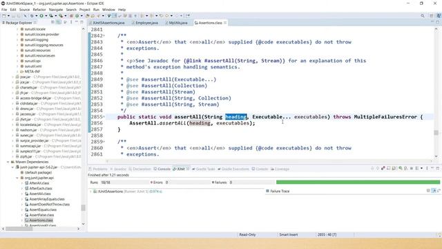This screenshot has width=442, height=249.
Task: Click Compare Result icon beside Failure Trace
Action: point(439,191)
